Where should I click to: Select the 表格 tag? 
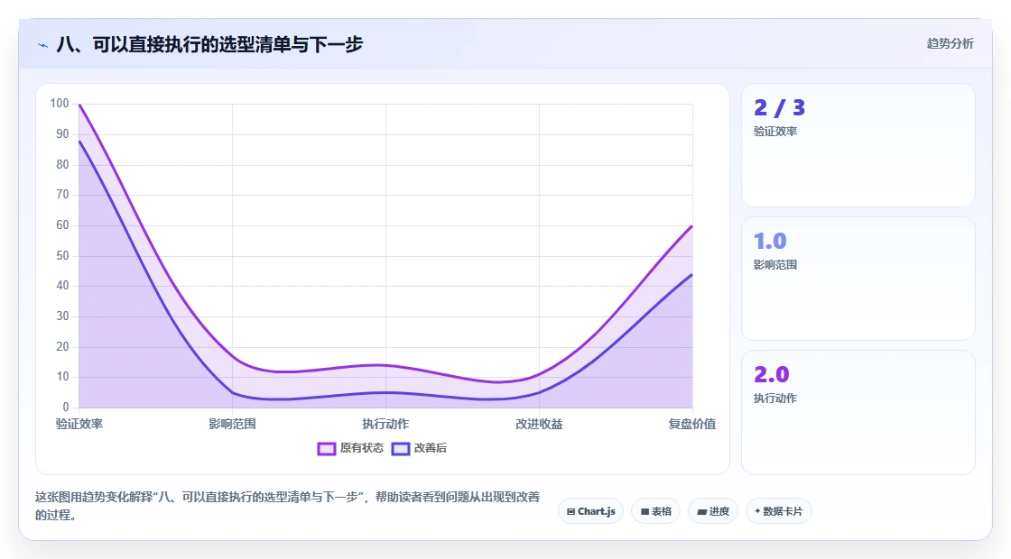(655, 511)
